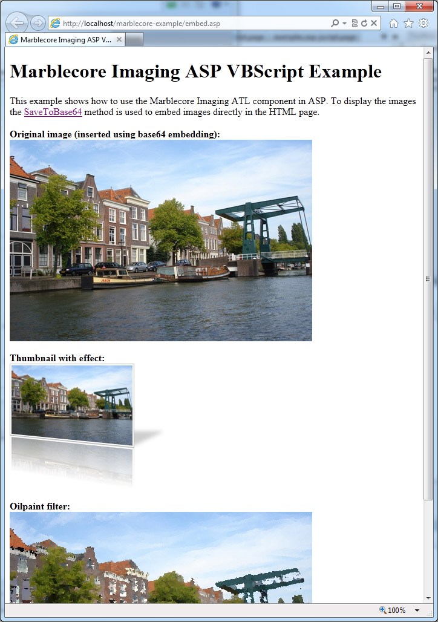
Task: Toggle the Compatibility View icon
Action: click(x=355, y=23)
